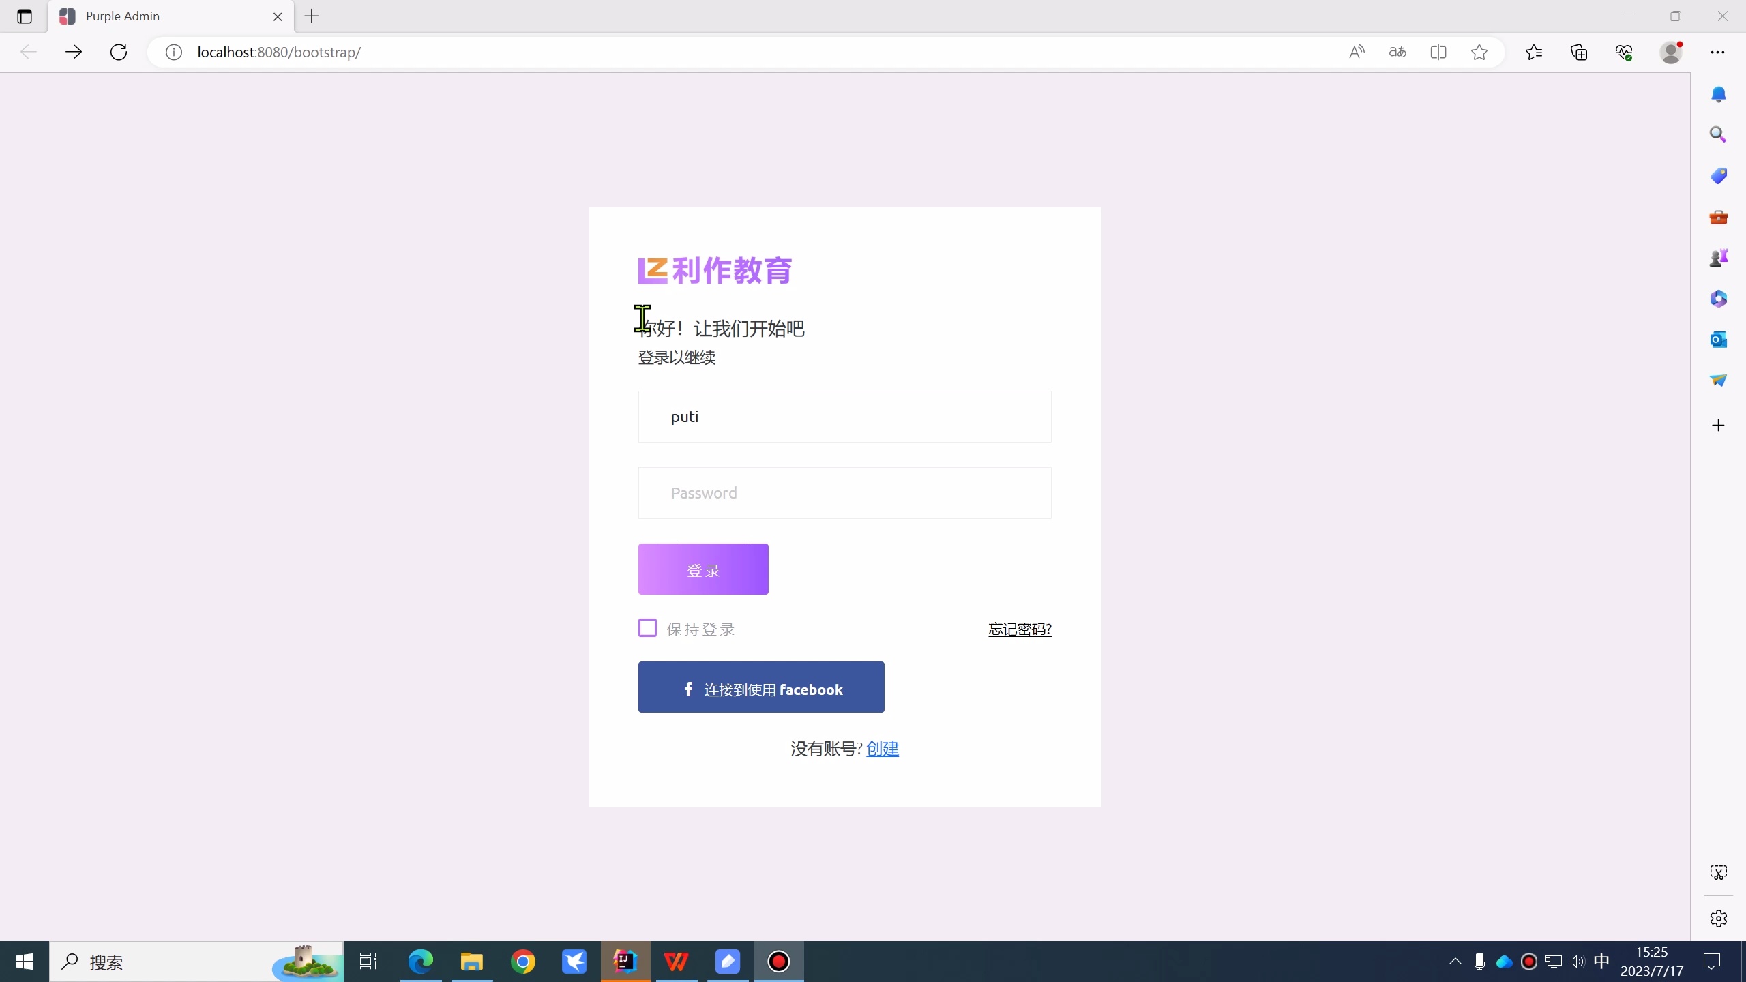Screen dimensions: 1746x982
Task: Enable split screen mode
Action: click(1438, 52)
